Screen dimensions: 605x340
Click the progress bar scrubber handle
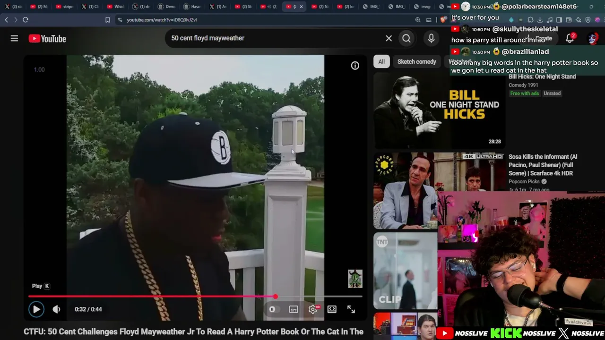[x=275, y=297]
